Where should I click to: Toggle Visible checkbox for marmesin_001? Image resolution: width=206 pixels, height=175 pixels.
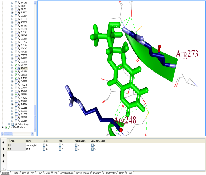tap(60, 145)
